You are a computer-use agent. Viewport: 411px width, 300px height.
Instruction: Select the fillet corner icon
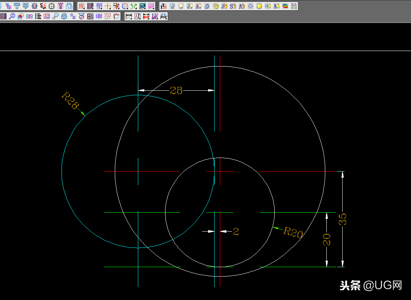[x=116, y=16]
